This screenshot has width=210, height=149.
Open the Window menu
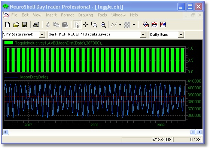pos(118,15)
